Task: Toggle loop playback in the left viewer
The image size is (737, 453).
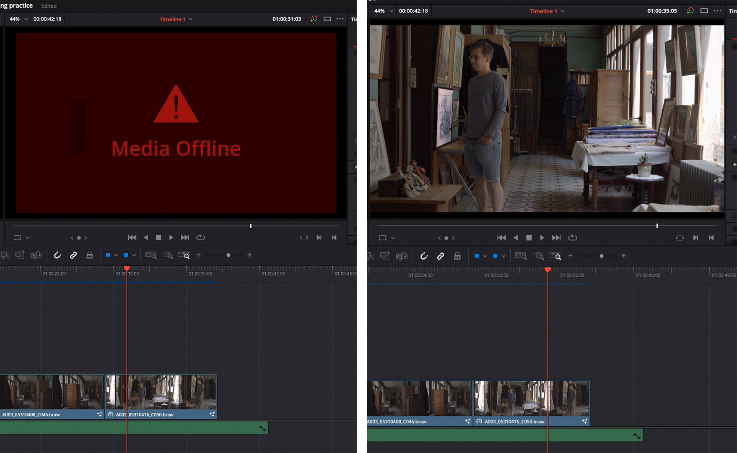Action: [x=201, y=237]
